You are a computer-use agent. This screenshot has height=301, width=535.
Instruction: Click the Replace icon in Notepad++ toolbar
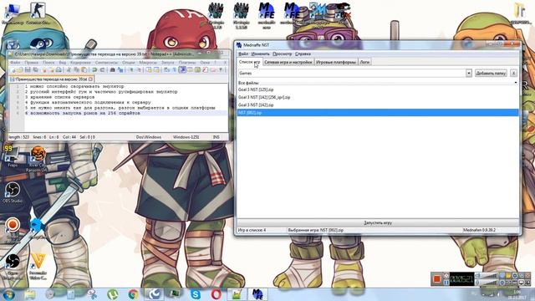tap(120, 70)
